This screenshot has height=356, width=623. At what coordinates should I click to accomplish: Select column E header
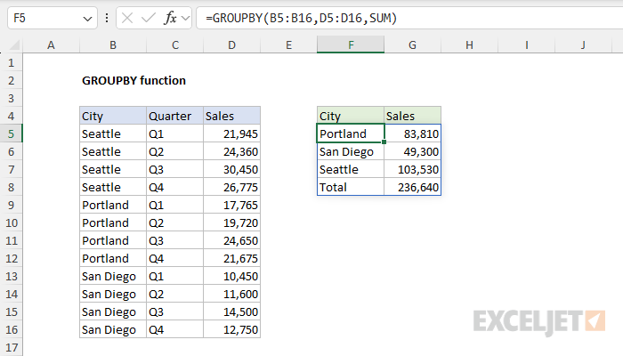[288, 44]
